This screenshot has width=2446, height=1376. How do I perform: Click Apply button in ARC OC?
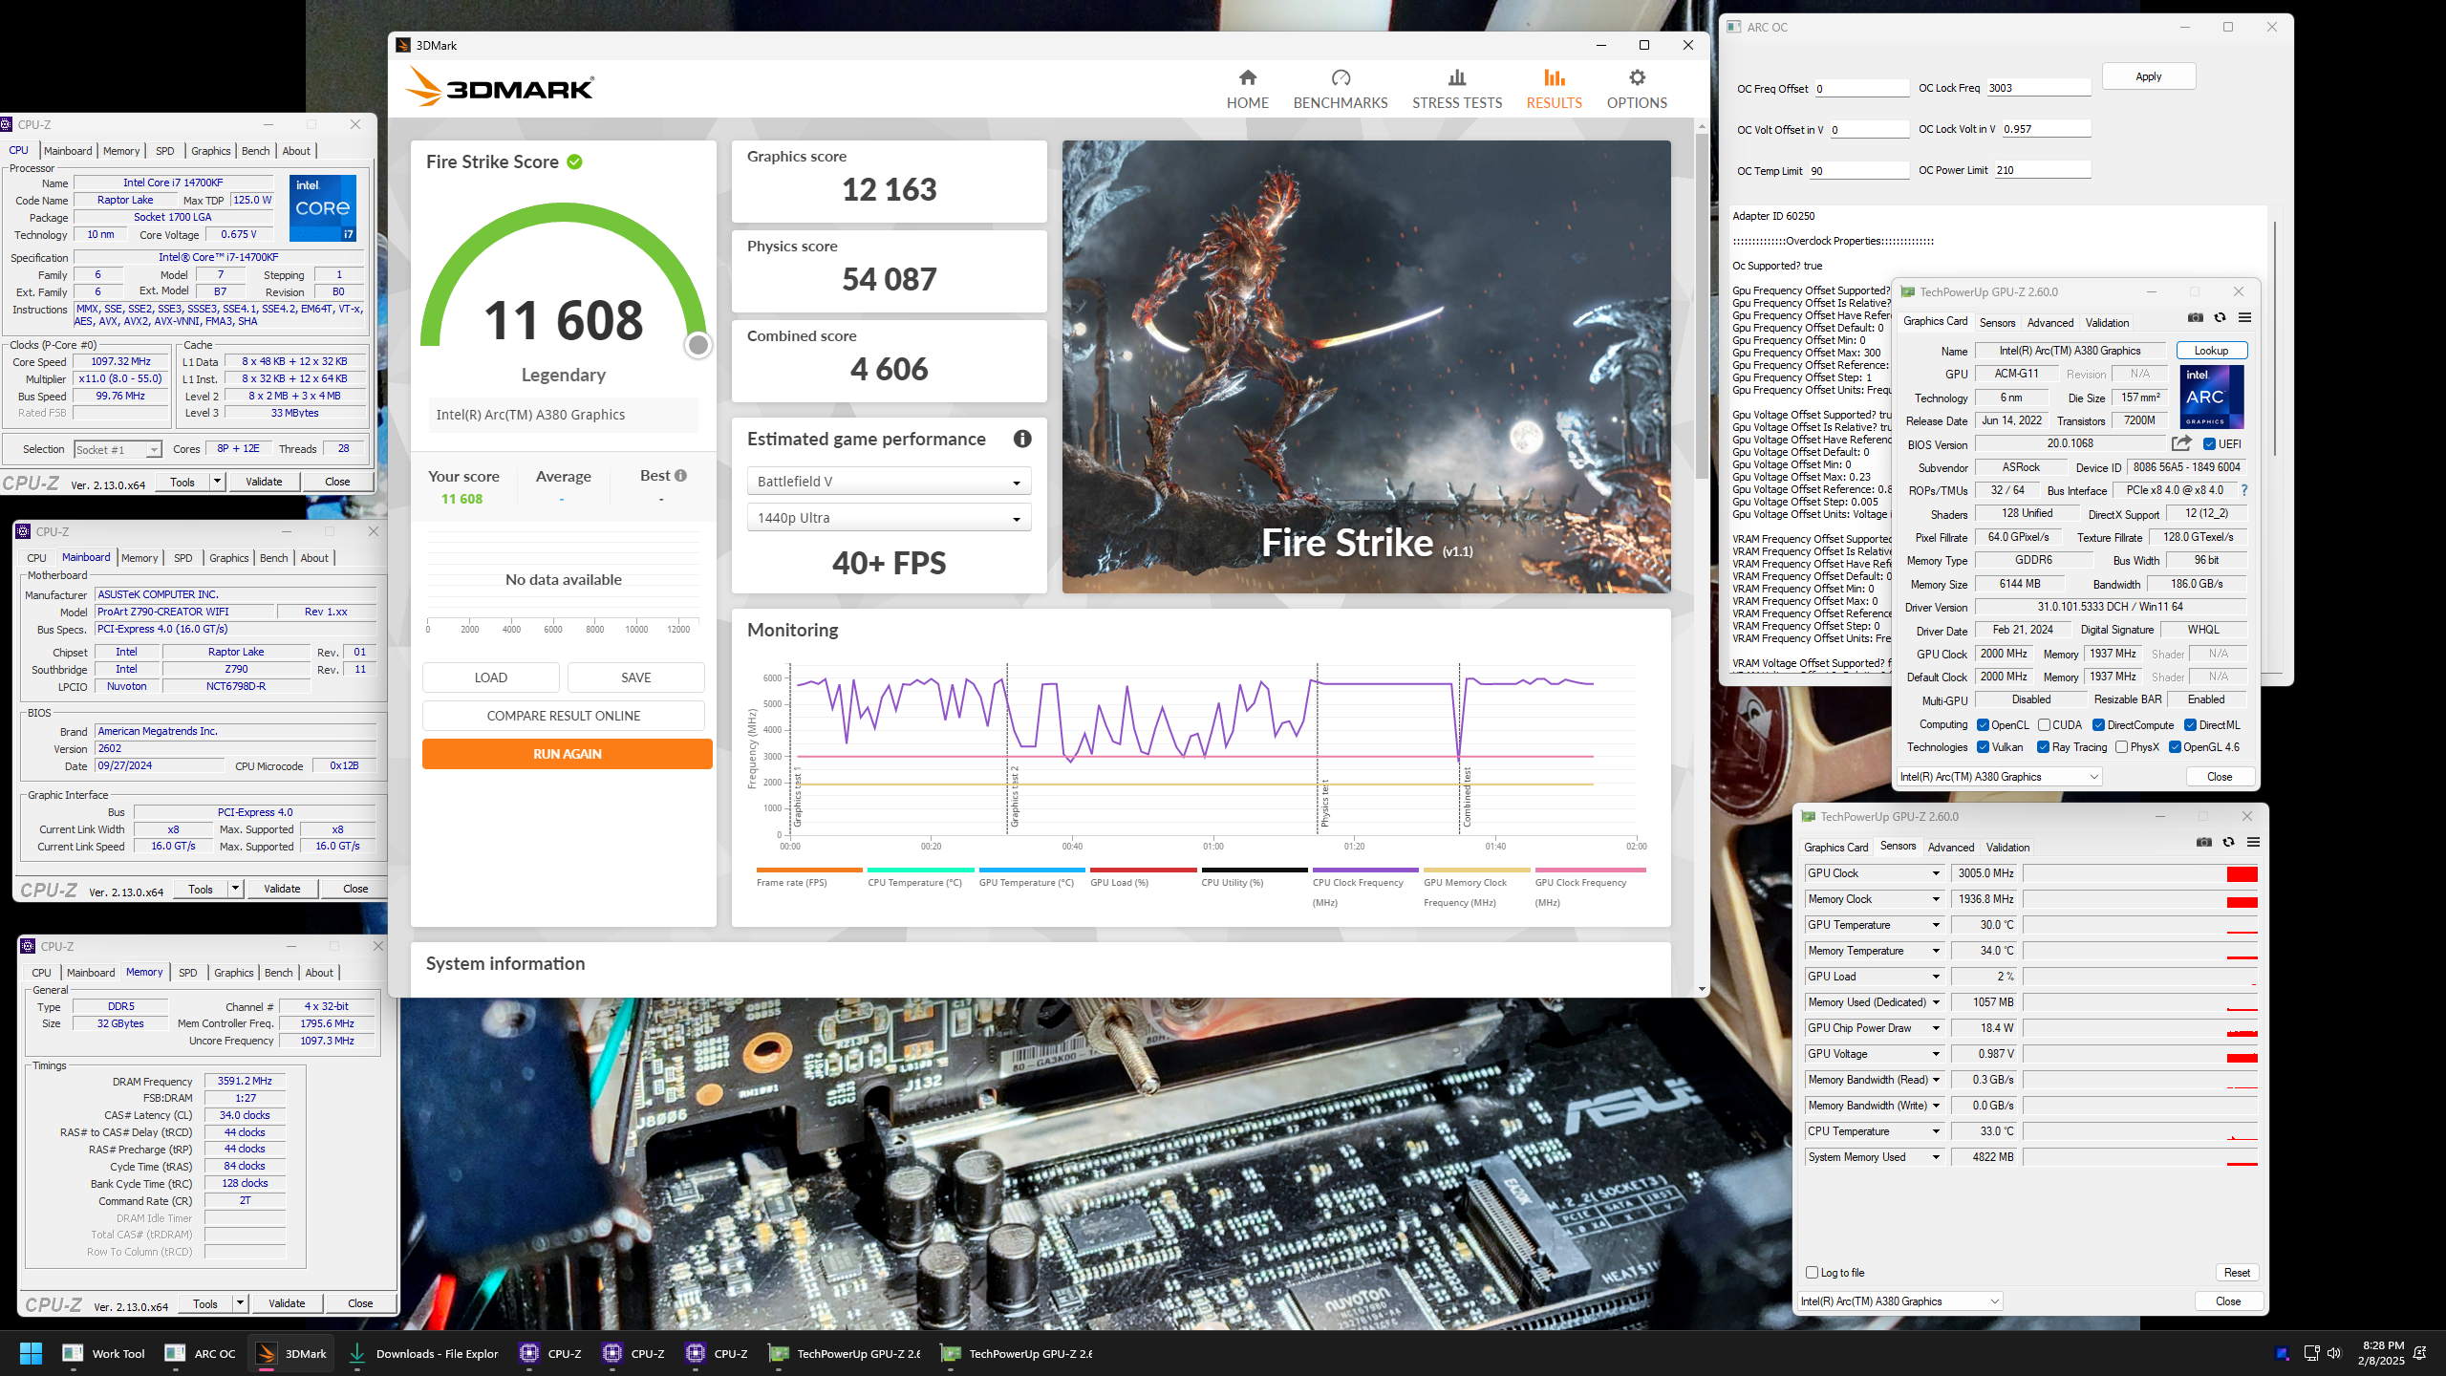click(x=2148, y=76)
